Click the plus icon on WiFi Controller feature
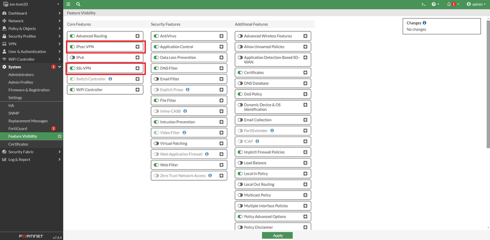490x240 pixels. coord(137,90)
